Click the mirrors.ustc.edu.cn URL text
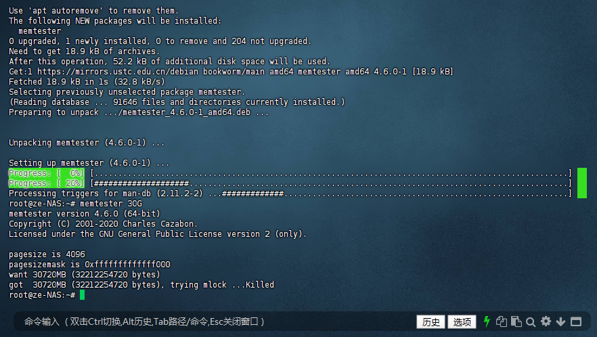597x337 pixels. point(118,72)
